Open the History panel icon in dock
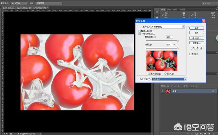Screen dimensions: 218x135 pyautogui.click(x=157, y=12)
